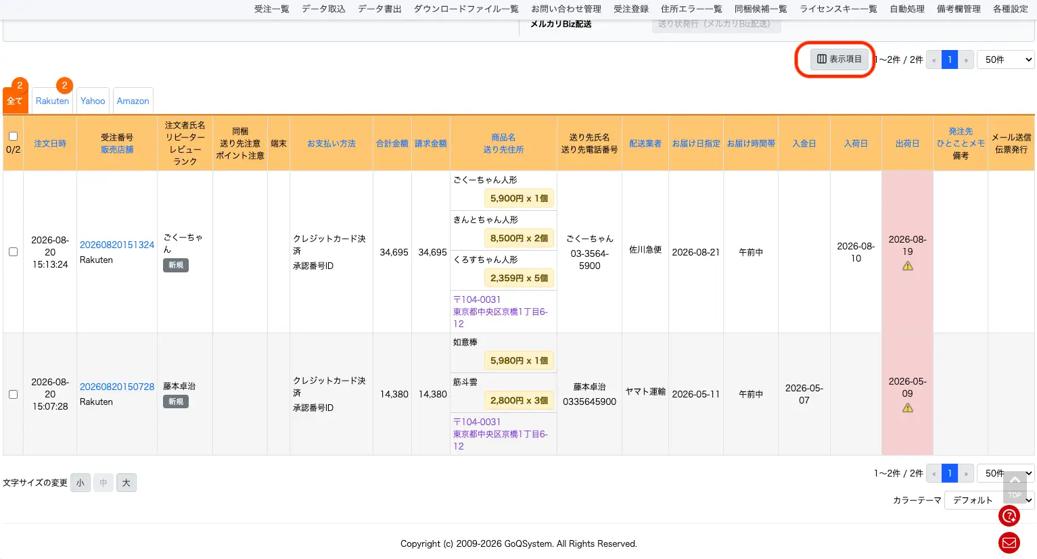Open 受注登録 menu item
1037x559 pixels.
point(631,9)
